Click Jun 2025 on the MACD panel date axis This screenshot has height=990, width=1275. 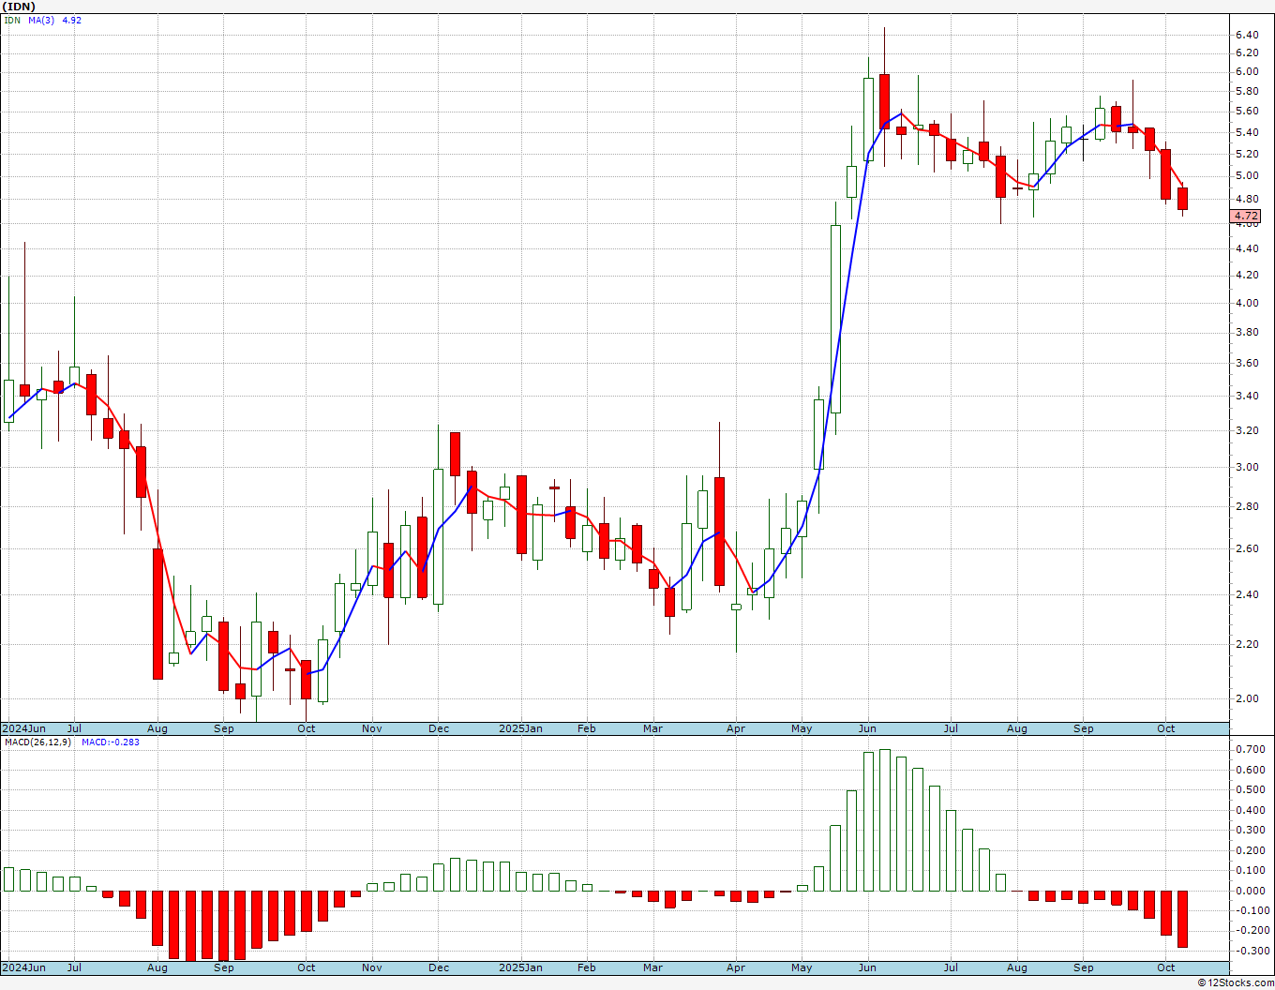click(x=867, y=967)
